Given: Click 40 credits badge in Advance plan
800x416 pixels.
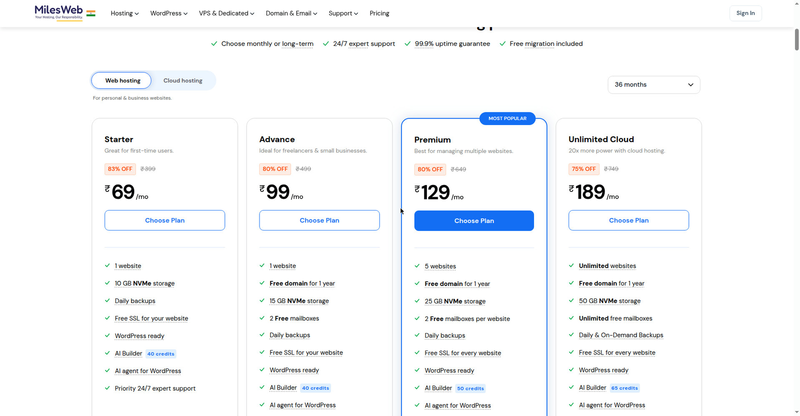Looking at the screenshot, I should [315, 388].
